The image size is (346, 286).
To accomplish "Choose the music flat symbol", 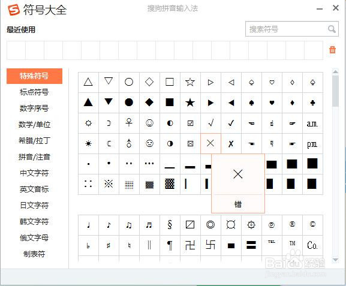I will (88, 245).
